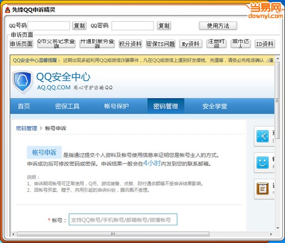Click the 帐号申诉 heading label

click(x=44, y=152)
